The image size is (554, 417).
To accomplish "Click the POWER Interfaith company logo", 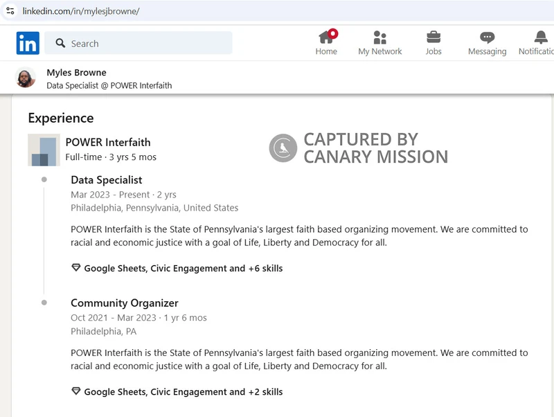I will pyautogui.click(x=44, y=150).
